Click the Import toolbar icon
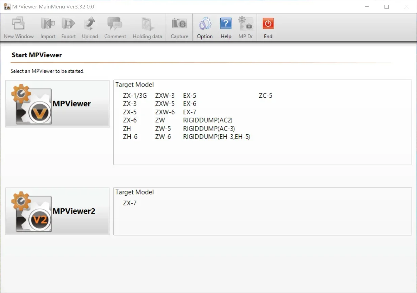Screen dimensions: 417x293 48,24
